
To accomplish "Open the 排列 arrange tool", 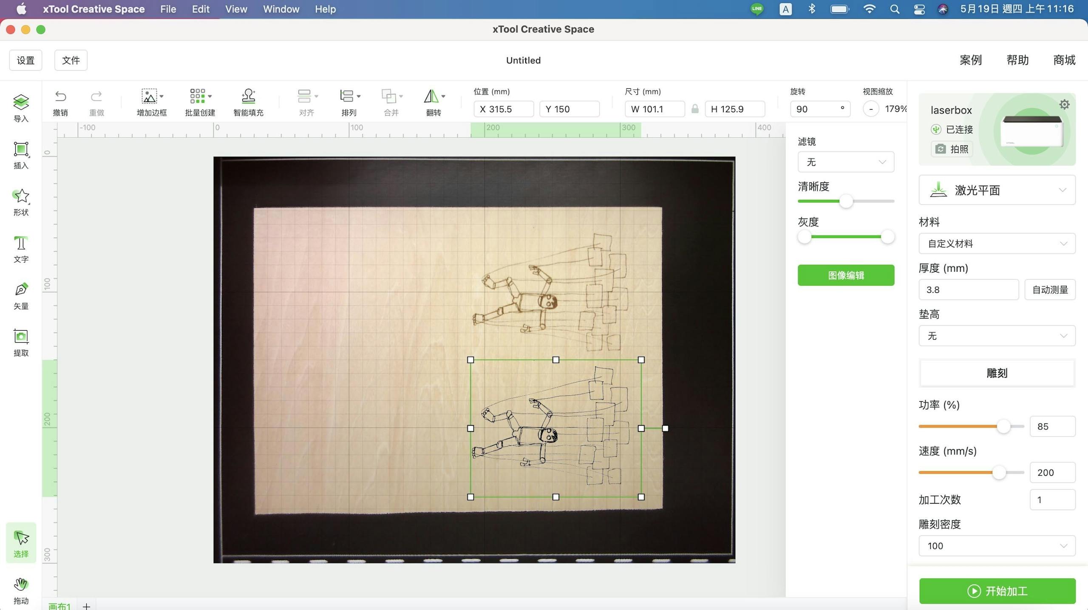I will coord(346,96).
